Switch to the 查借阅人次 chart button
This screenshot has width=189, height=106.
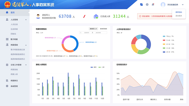[x=93, y=29]
